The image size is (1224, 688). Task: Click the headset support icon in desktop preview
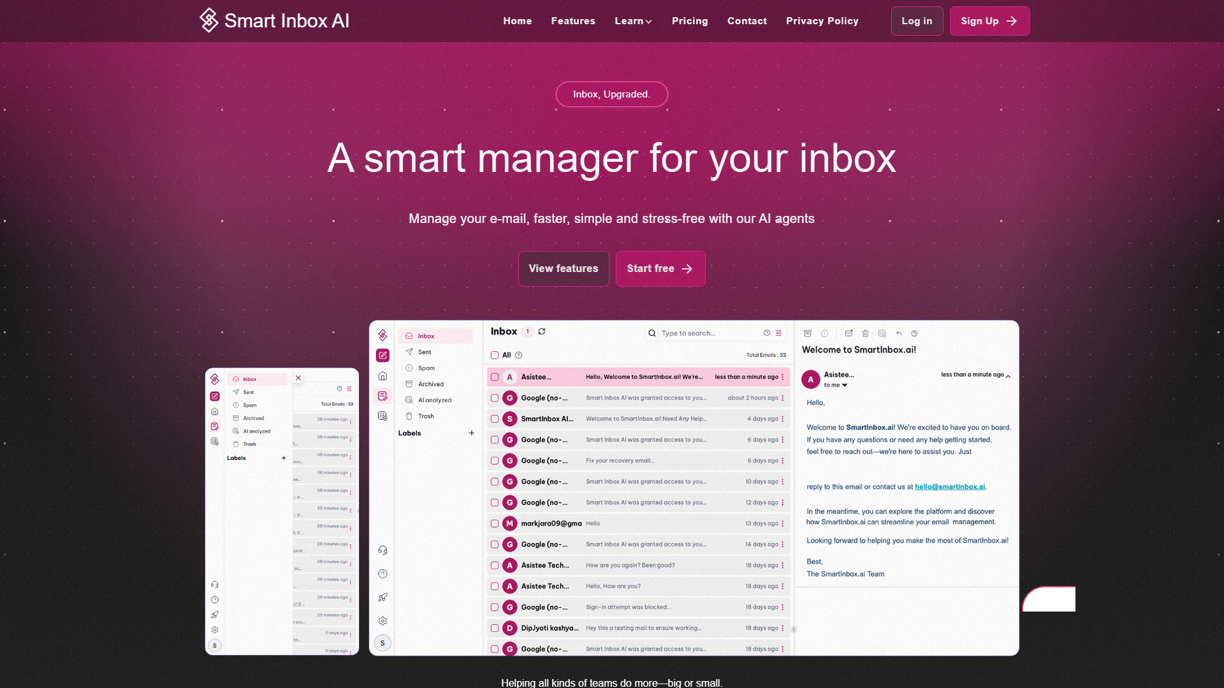coord(382,550)
